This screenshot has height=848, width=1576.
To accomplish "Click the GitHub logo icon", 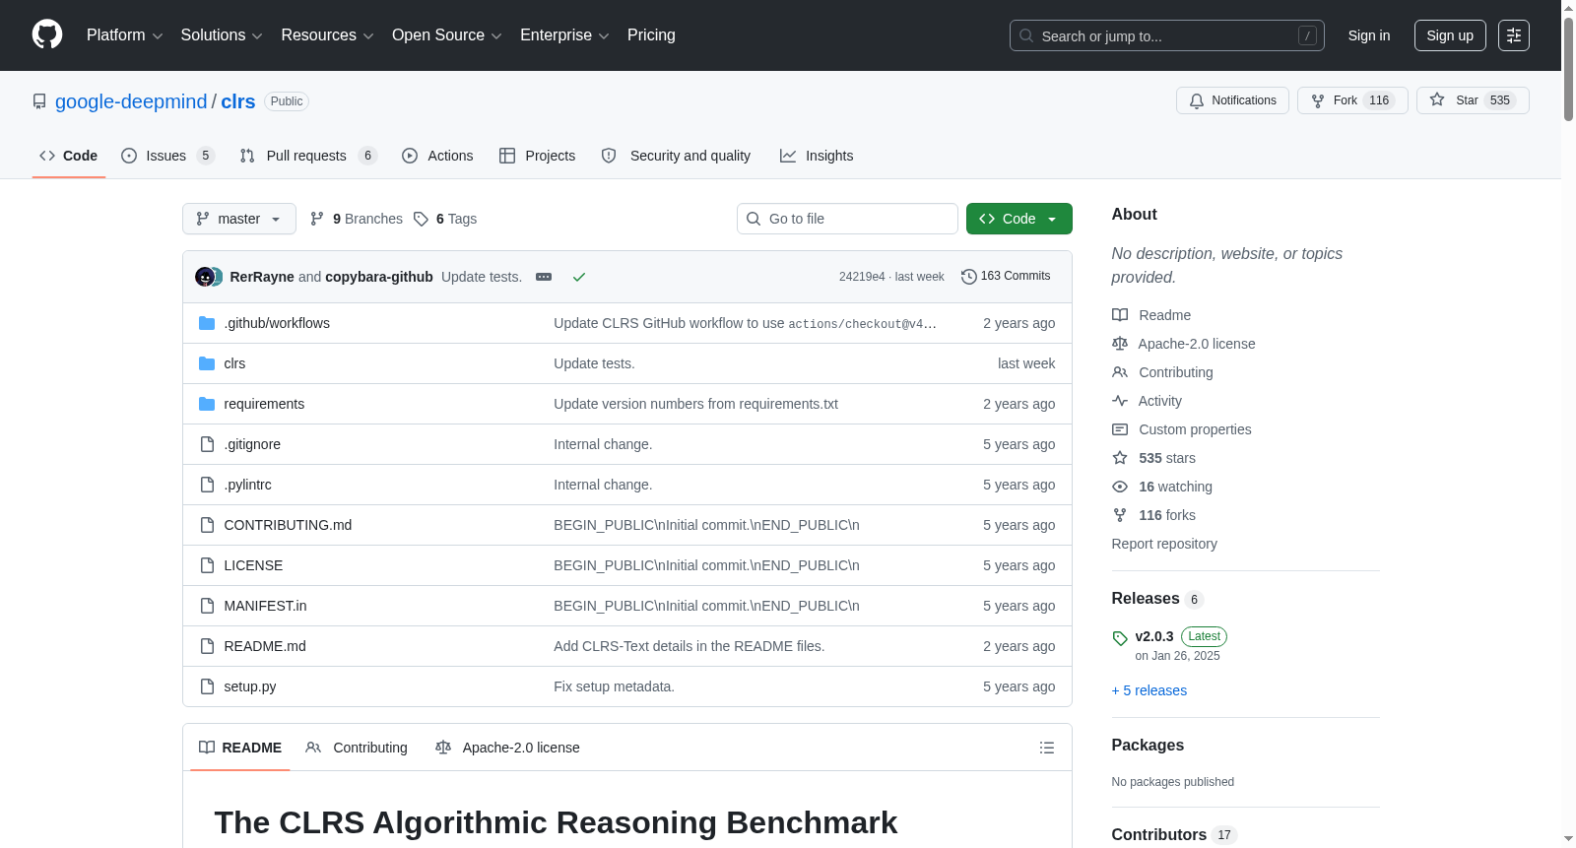I will (x=47, y=34).
